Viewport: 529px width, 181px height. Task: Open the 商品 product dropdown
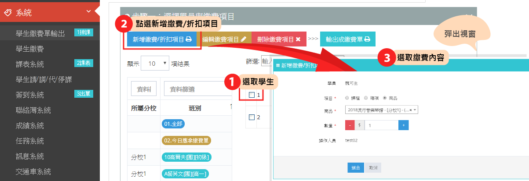click(x=381, y=110)
